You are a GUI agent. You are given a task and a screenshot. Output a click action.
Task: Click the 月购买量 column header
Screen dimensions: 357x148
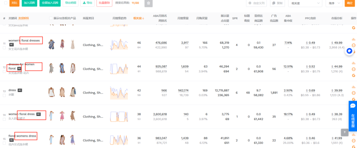coord(202,18)
